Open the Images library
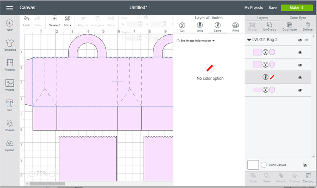 [x=9, y=85]
